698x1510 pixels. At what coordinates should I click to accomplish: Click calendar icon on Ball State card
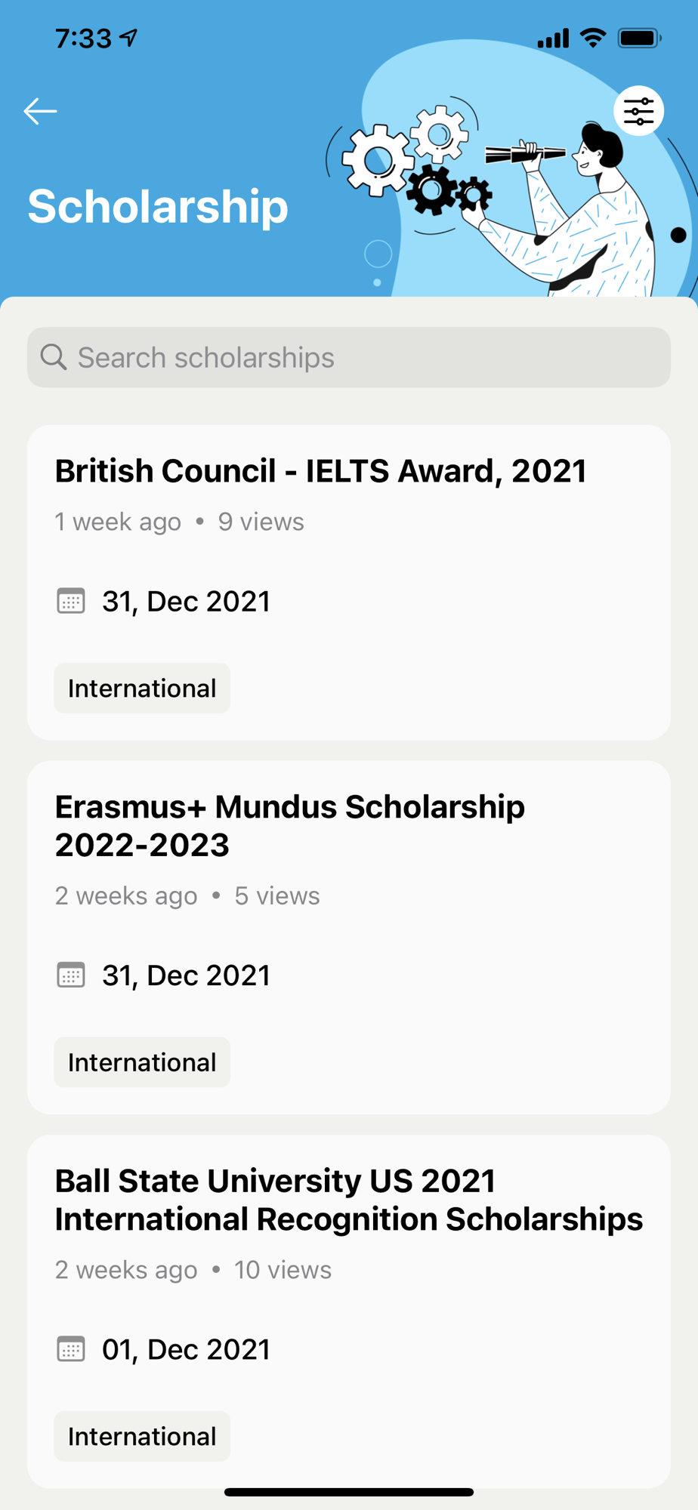(x=71, y=1348)
